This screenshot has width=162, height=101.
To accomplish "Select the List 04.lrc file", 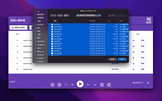I will (89, 41).
